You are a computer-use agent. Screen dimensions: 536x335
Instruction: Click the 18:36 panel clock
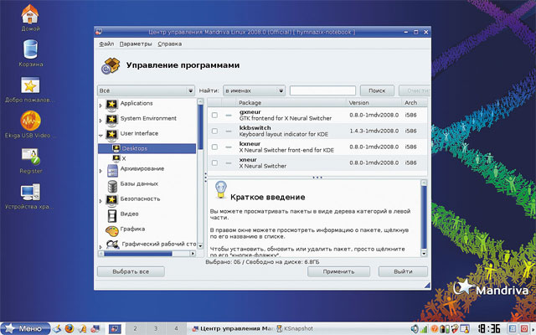pyautogui.click(x=489, y=329)
